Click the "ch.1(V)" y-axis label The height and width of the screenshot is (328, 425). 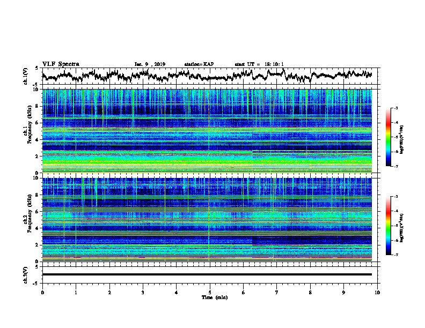tap(26, 76)
